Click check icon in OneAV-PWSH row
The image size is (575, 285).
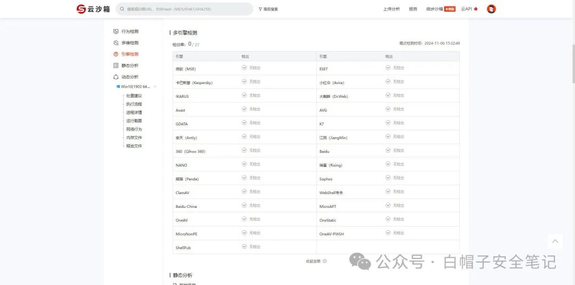(388, 232)
